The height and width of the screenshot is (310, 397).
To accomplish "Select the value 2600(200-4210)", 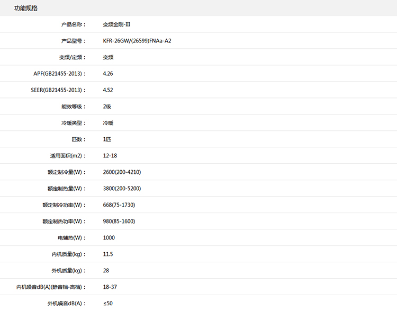I will point(122,172).
